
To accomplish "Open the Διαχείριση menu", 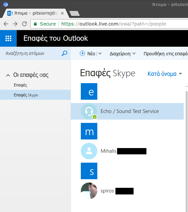I will pos(123,54).
